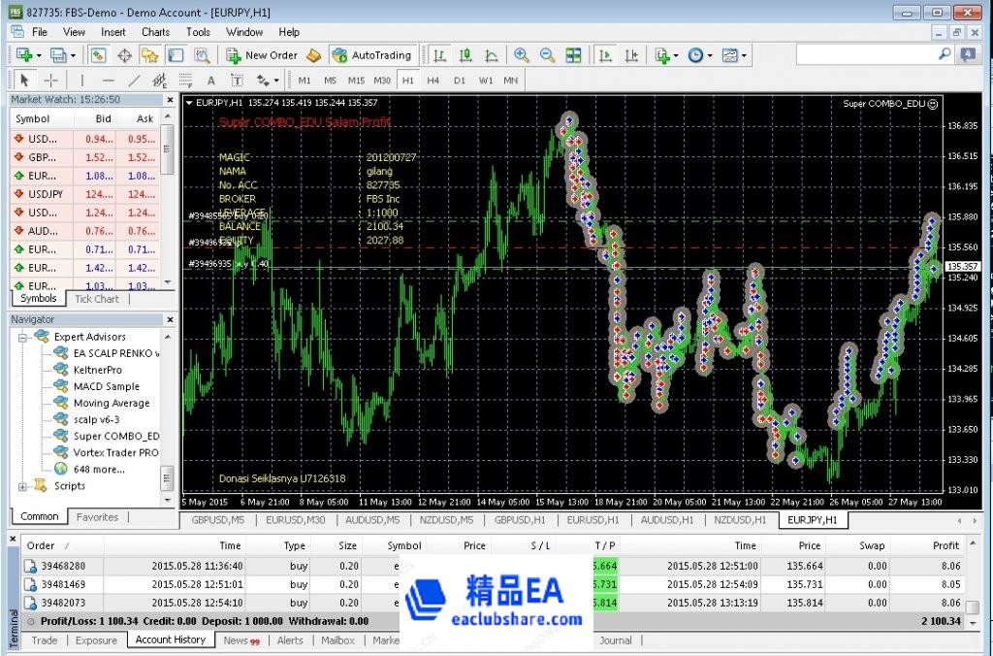Open the Exposure terminal tab
The height and width of the screenshot is (656, 993).
point(96,640)
